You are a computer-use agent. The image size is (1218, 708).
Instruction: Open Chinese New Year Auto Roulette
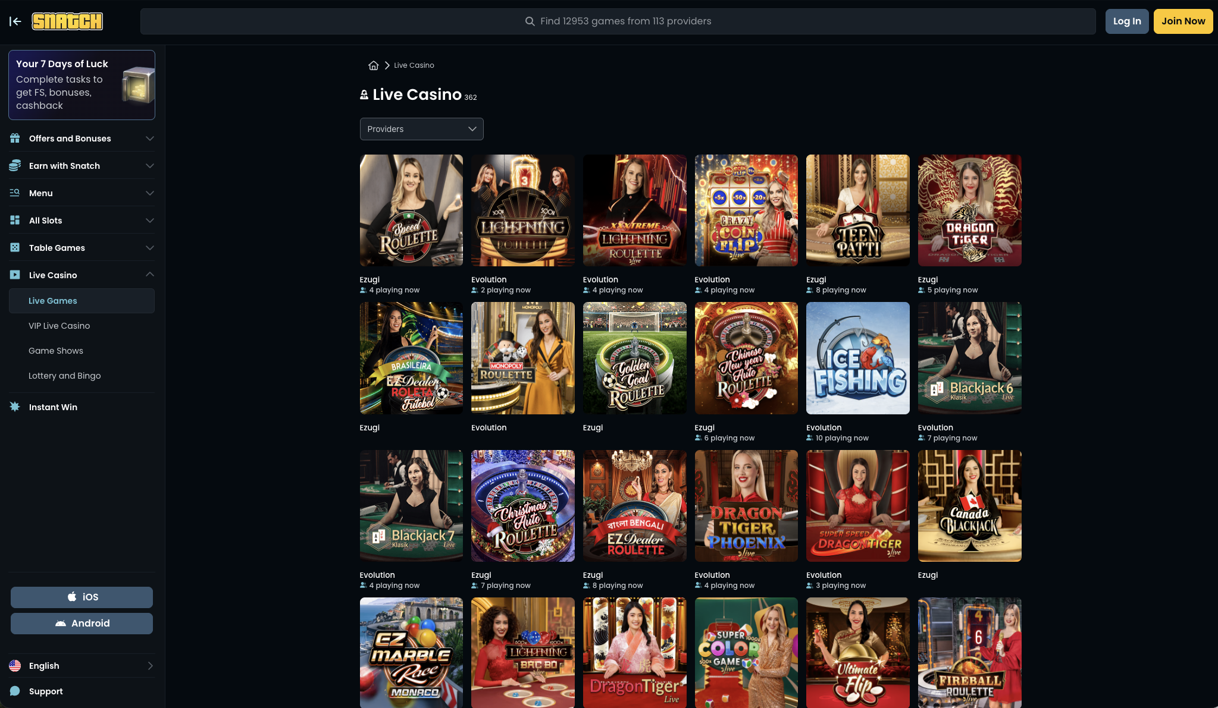(746, 358)
